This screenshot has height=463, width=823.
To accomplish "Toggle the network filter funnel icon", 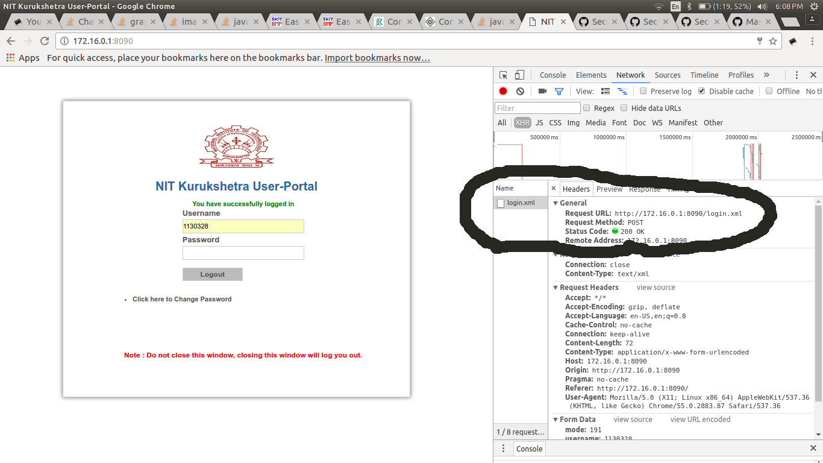I will point(559,91).
